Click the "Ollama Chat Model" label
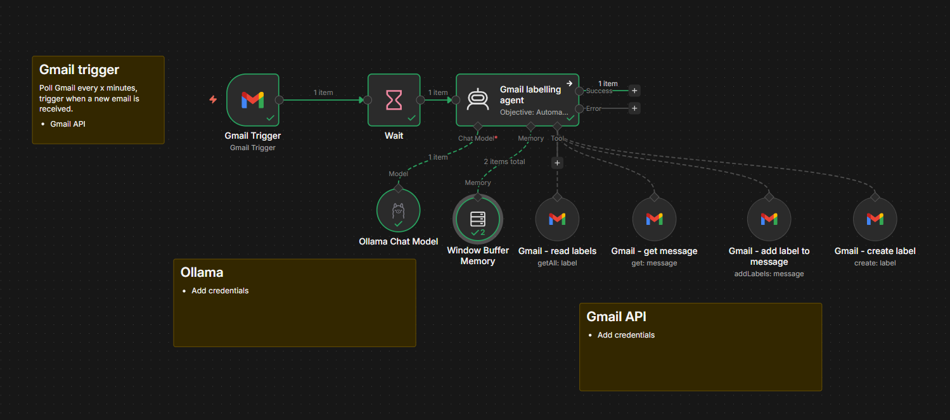This screenshot has width=950, height=420. click(398, 241)
